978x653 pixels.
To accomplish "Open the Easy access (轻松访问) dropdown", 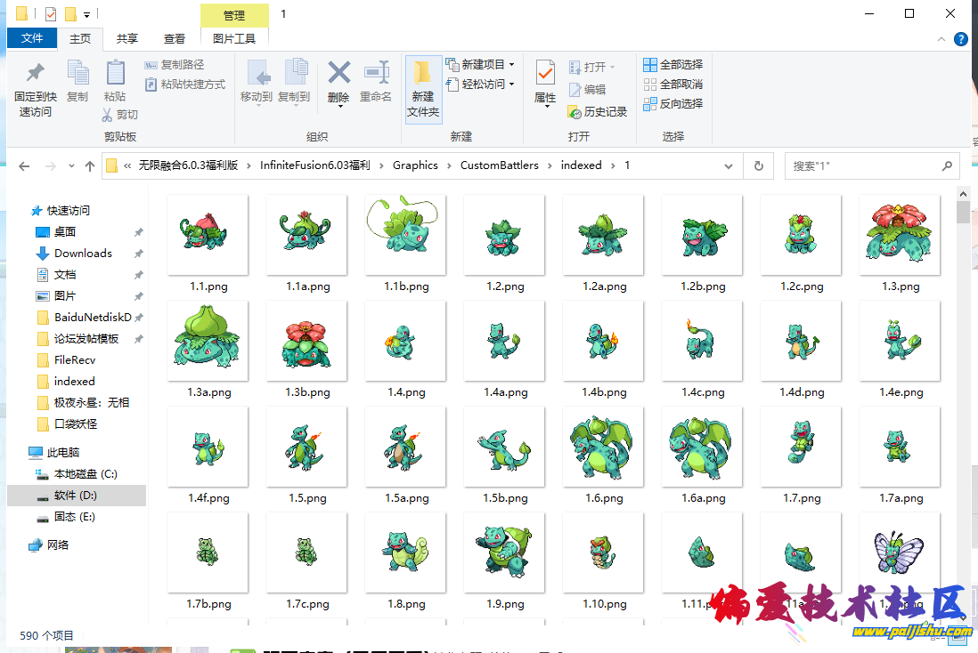I will (x=479, y=85).
